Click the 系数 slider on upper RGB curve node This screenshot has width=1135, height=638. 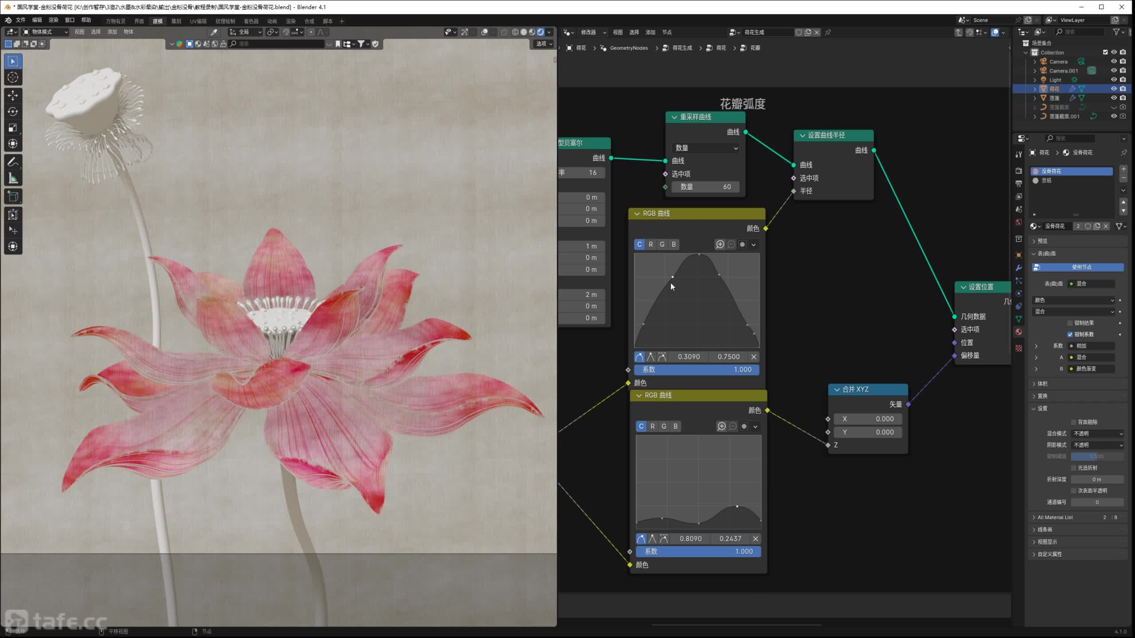tap(697, 370)
